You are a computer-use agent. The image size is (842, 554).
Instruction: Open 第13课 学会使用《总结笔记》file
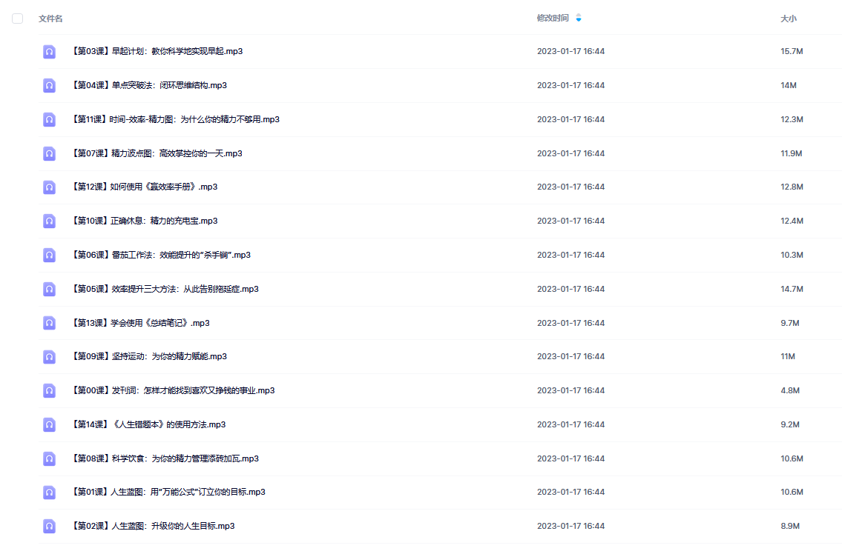(141, 323)
